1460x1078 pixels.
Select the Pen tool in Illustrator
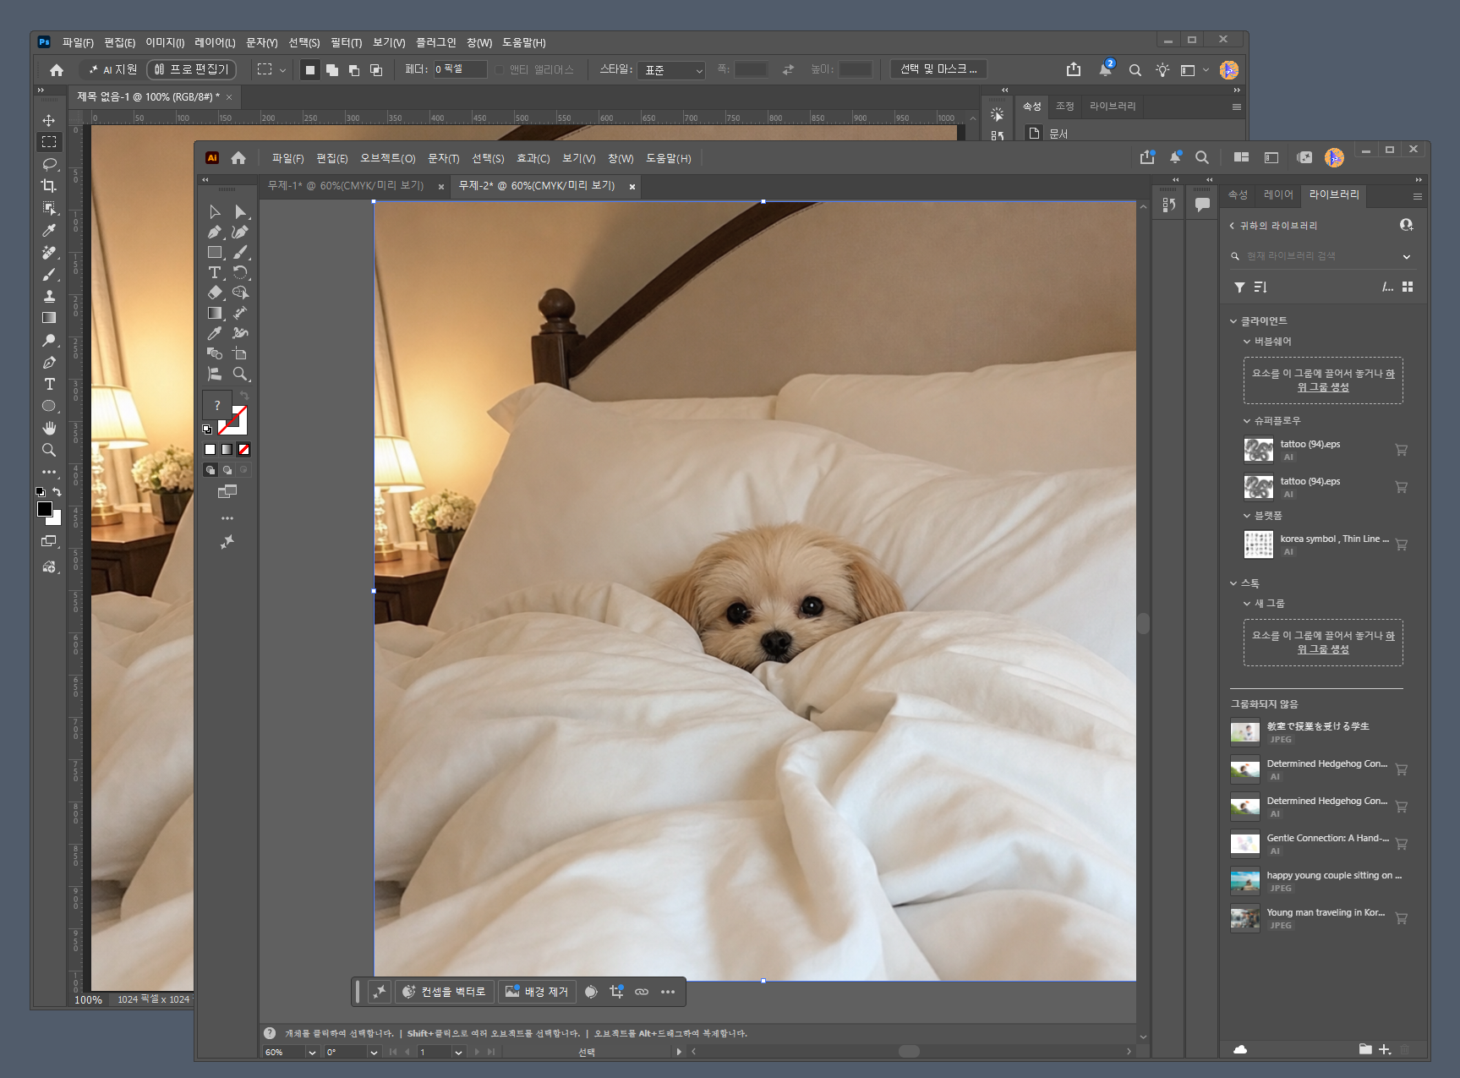[215, 232]
